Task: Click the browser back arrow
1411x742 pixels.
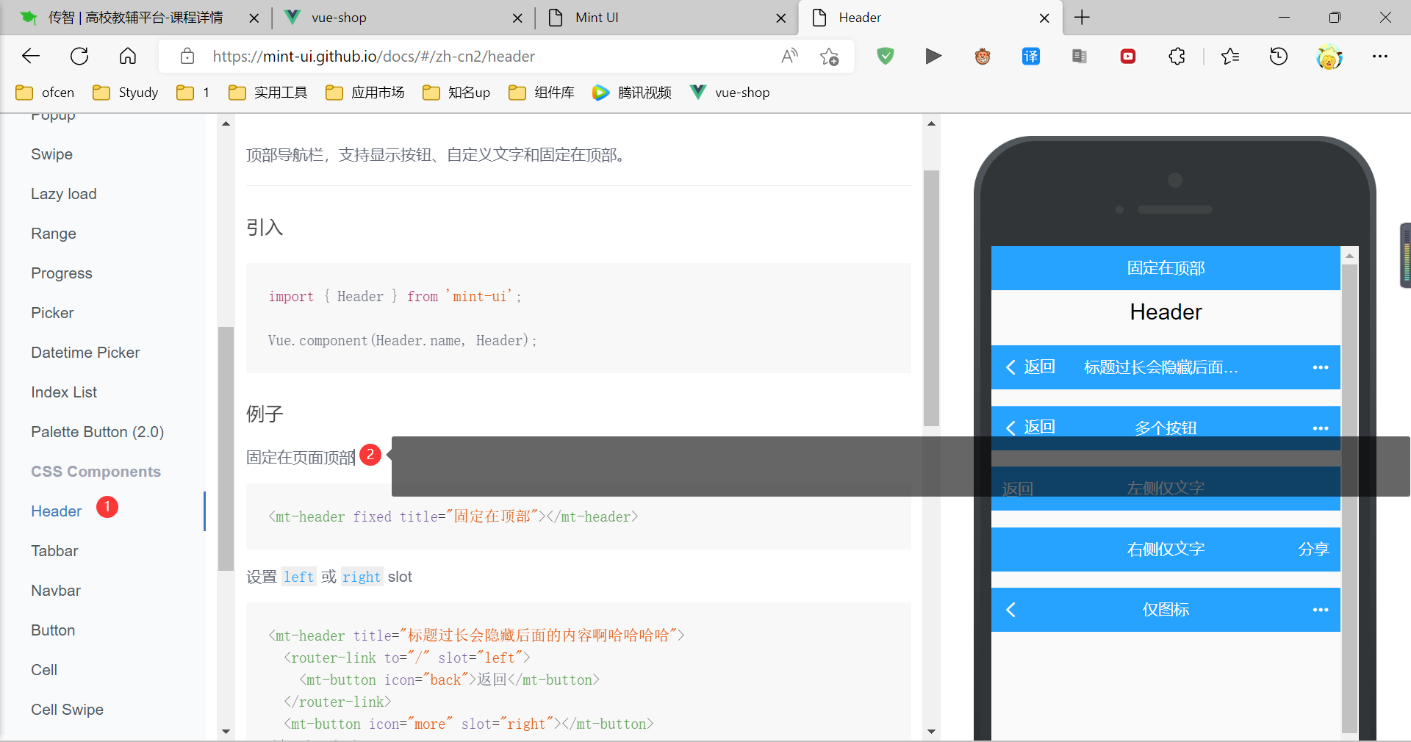Action: click(x=31, y=56)
